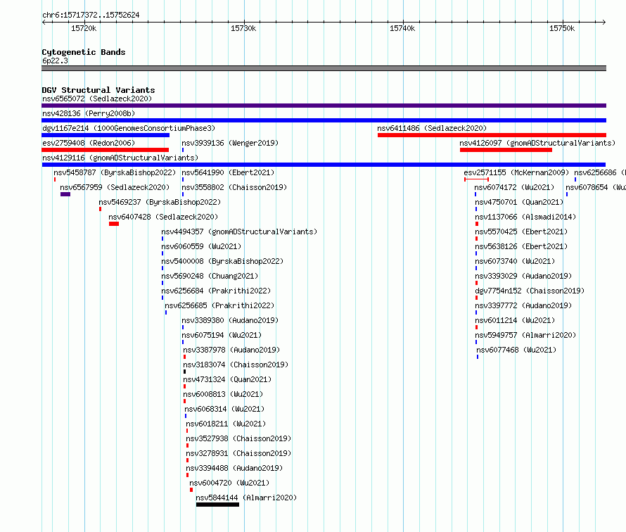Click nsv3387978 (Audano2019) label
Screen dimensions: 626x532
click(231, 350)
